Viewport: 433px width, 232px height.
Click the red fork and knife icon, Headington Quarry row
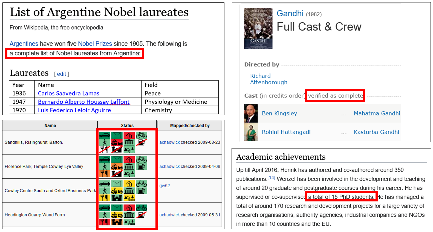pyautogui.click(x=105, y=222)
